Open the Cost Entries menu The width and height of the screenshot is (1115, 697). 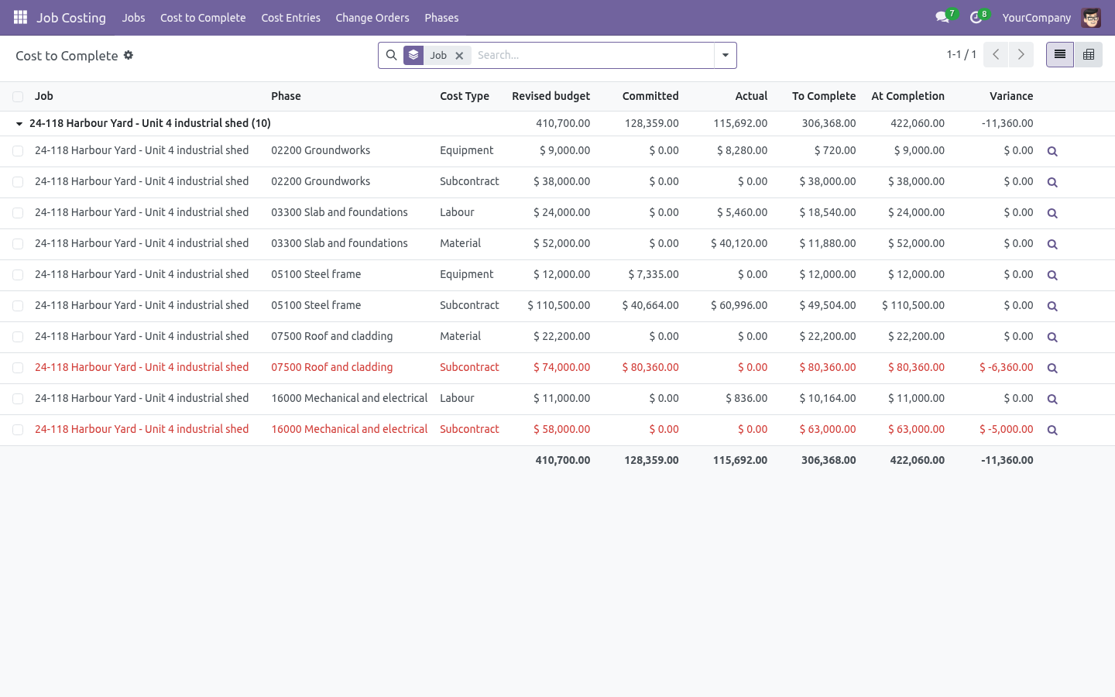[290, 18]
